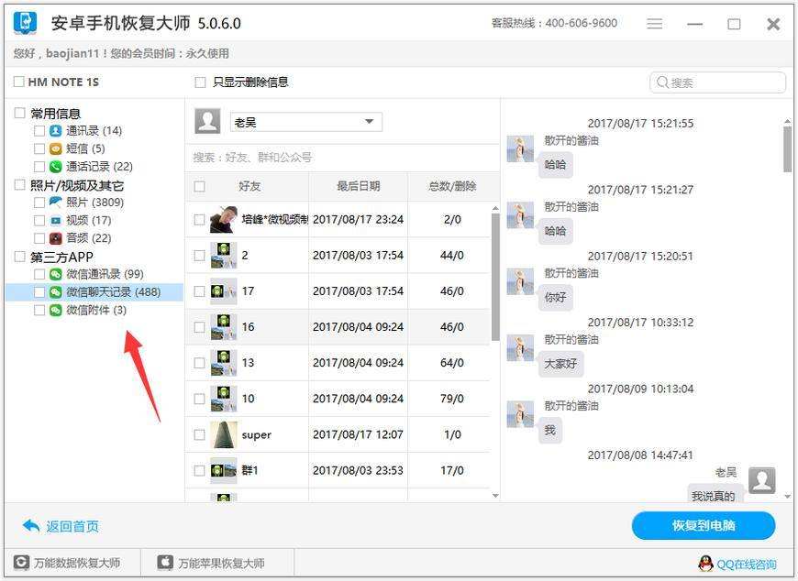Screen dimensions: 798x581
Task: Click the avatar of 培峰*微视频制
Action: [x=224, y=220]
